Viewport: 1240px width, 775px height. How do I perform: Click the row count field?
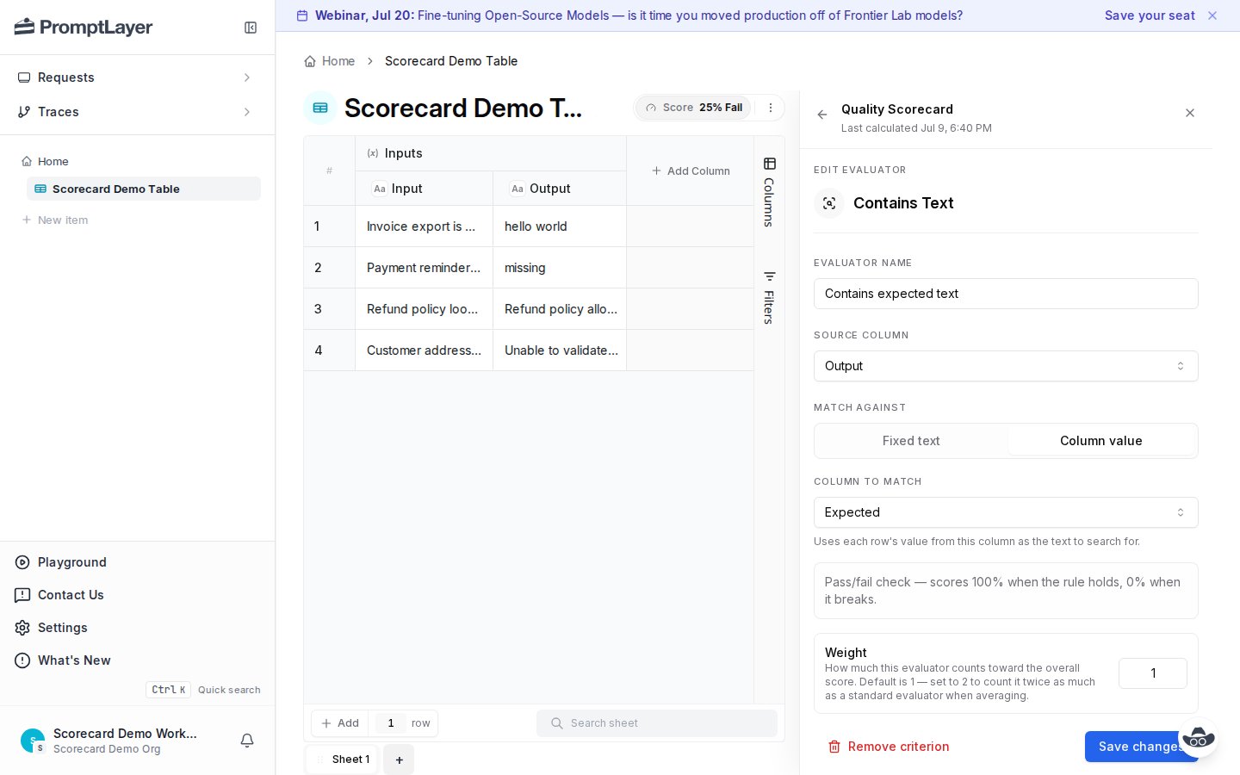click(390, 723)
